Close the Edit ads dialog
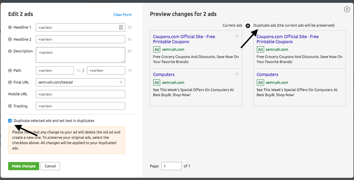This screenshot has width=354, height=180. pos(347,10)
